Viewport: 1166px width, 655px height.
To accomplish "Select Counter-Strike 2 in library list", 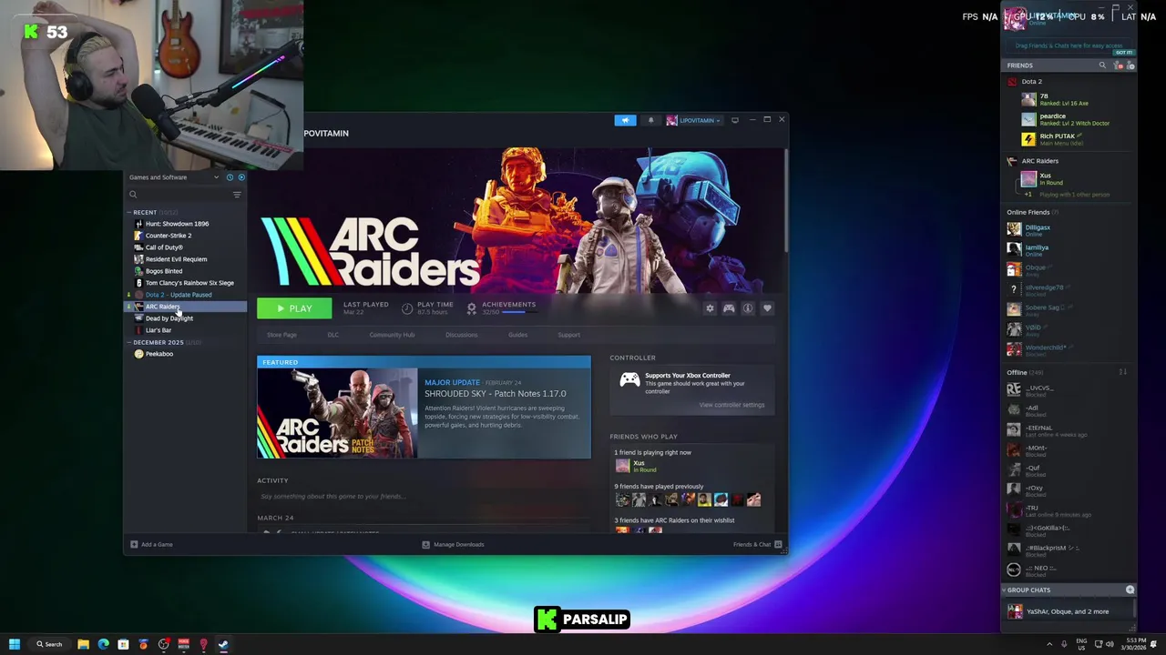I will click(x=169, y=236).
